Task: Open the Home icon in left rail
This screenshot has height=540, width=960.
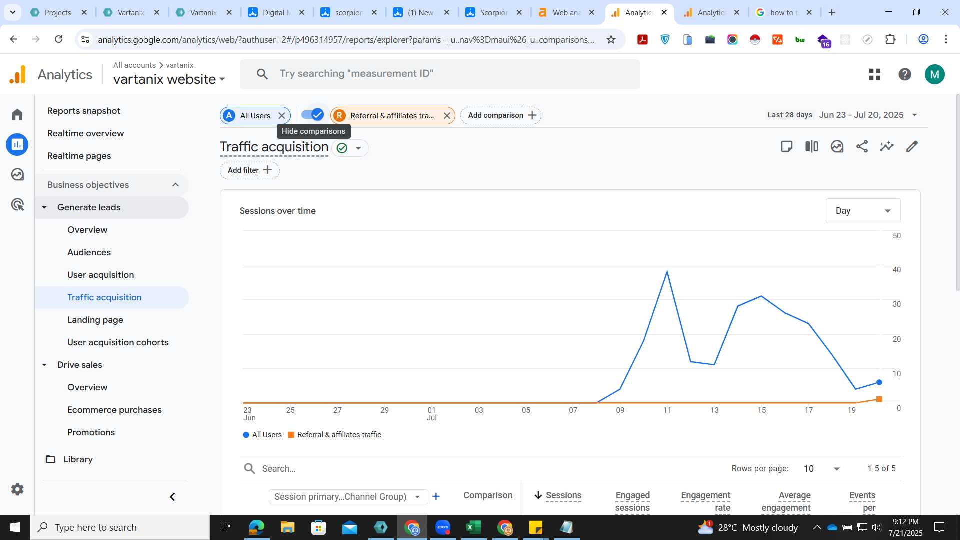Action: (x=17, y=114)
